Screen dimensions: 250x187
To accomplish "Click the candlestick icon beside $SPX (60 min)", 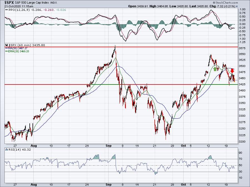I will (x=7, y=45).
